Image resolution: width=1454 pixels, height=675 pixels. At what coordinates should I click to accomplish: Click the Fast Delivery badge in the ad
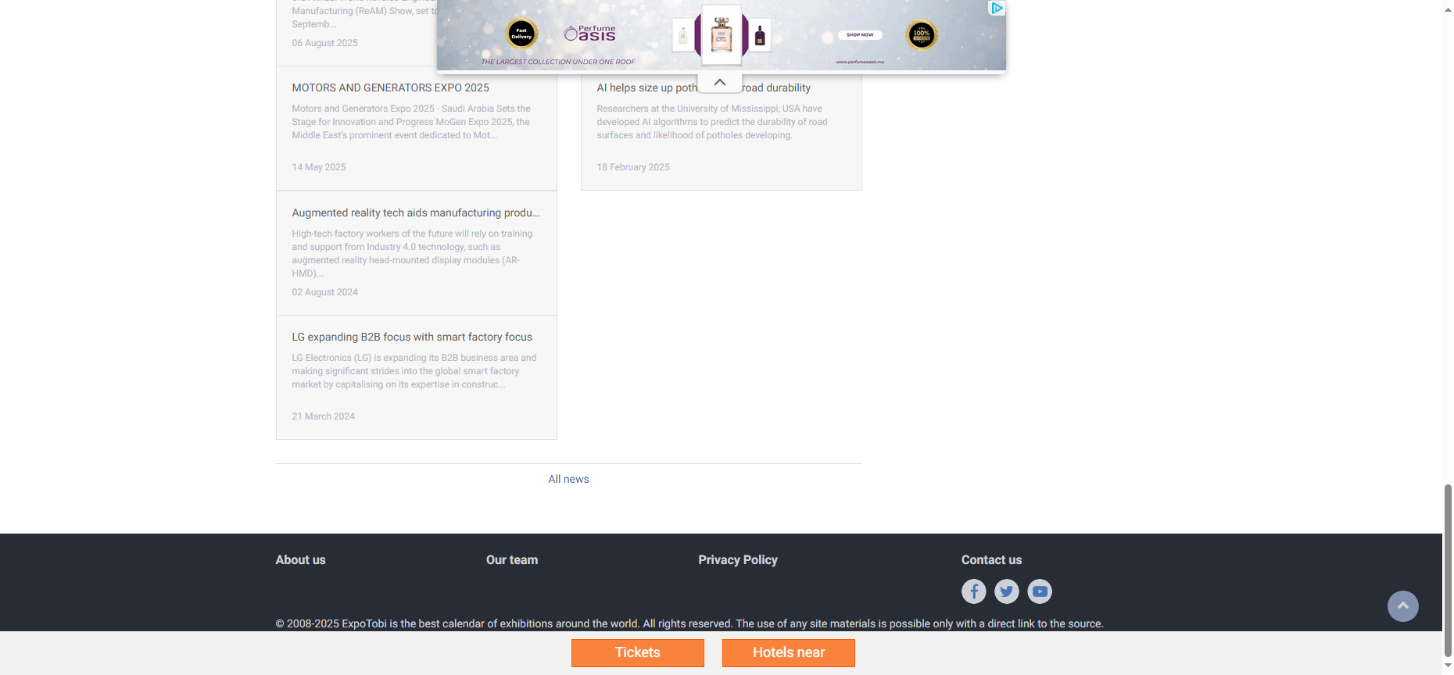click(x=521, y=34)
